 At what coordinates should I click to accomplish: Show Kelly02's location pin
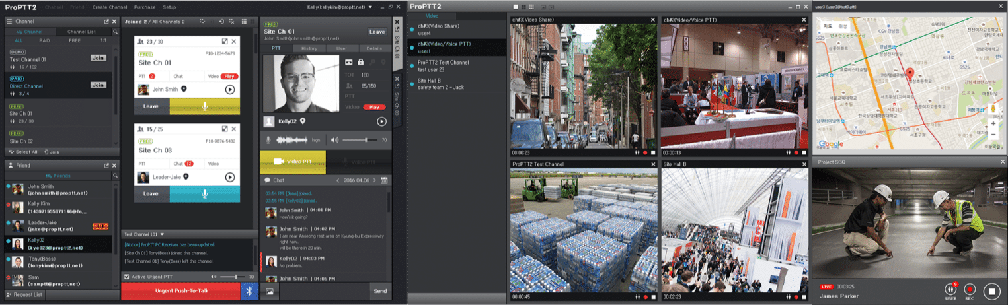(303, 121)
